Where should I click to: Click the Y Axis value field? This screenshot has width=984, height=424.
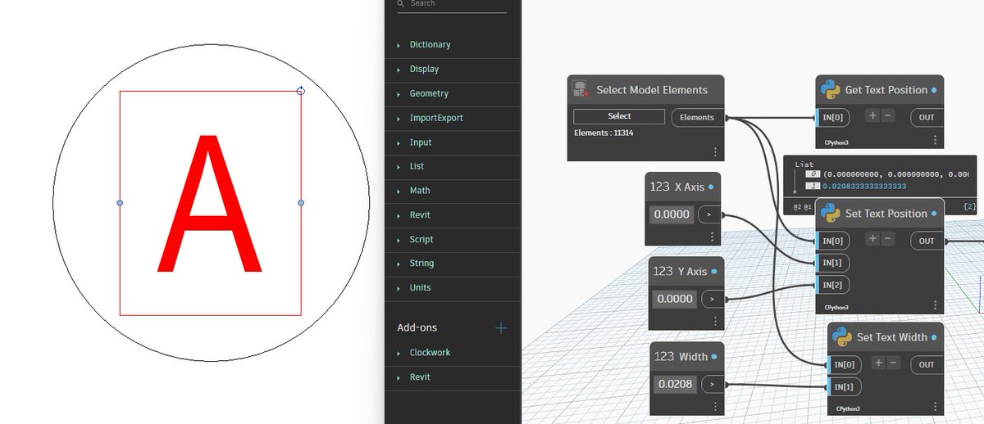coord(674,299)
